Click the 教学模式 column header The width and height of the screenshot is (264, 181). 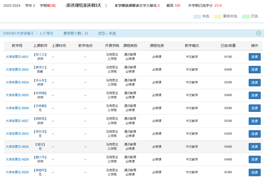tap(192, 46)
